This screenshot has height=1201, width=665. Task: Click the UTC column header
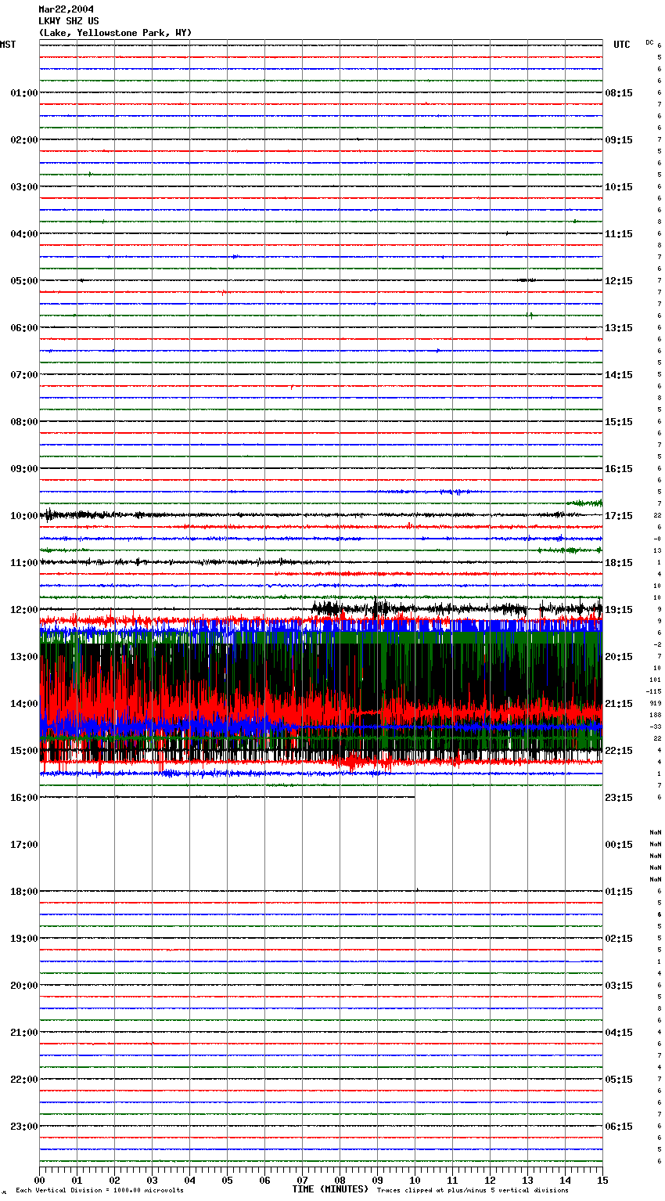coord(621,45)
